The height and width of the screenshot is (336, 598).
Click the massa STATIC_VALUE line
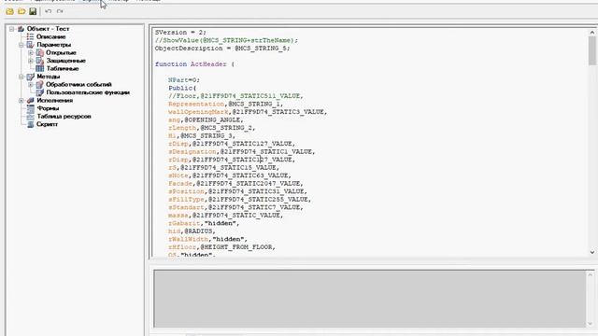pyautogui.click(x=226, y=216)
